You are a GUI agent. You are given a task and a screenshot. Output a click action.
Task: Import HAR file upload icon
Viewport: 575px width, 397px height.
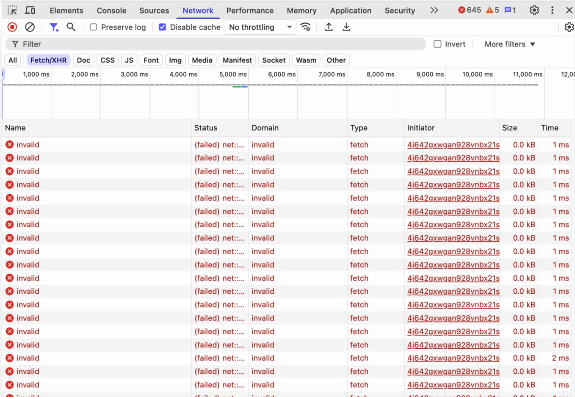[x=329, y=27]
